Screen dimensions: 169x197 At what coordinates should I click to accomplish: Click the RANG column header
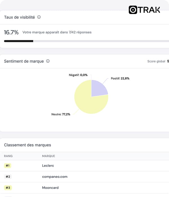coord(8,156)
